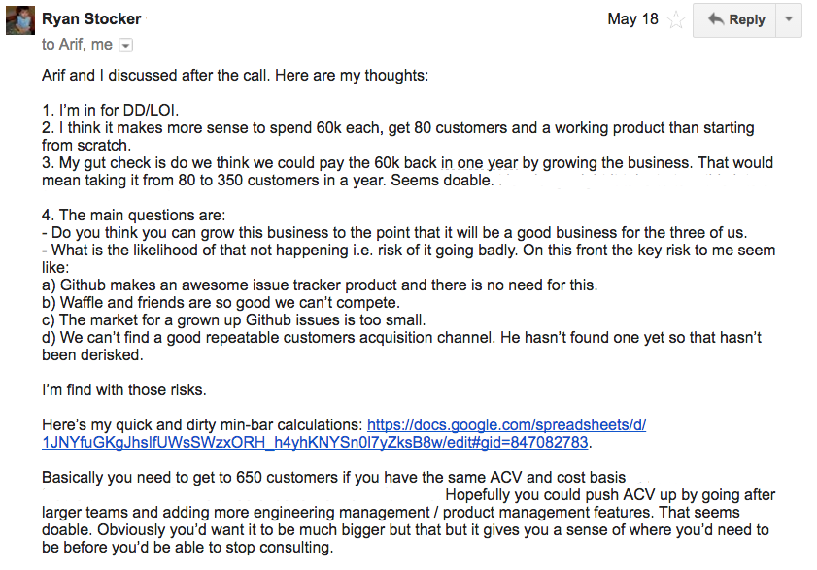Click the curved reply arrow icon
The height and width of the screenshot is (570, 817).
click(x=716, y=19)
